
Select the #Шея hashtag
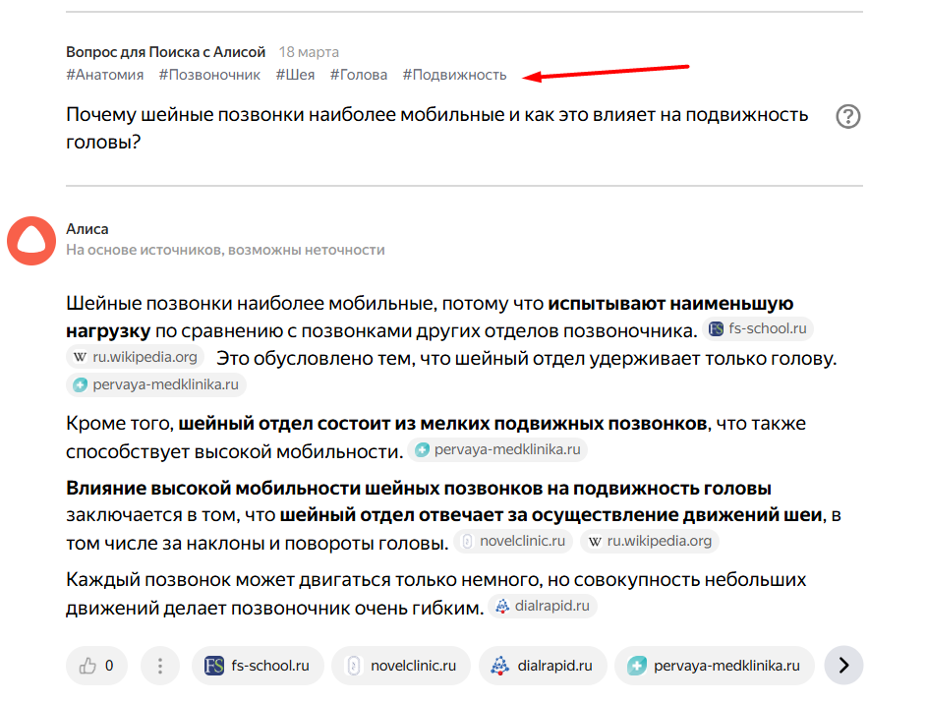point(295,75)
